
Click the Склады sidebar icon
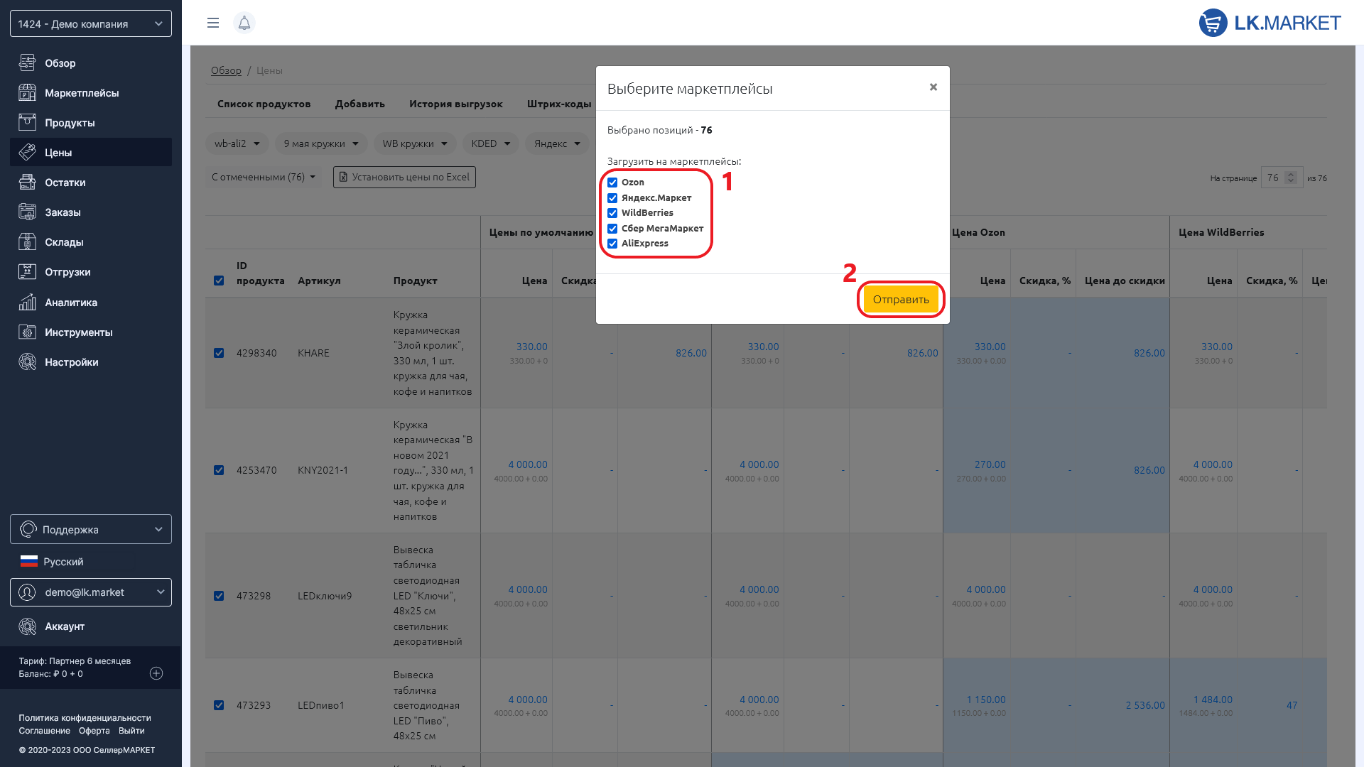27,241
